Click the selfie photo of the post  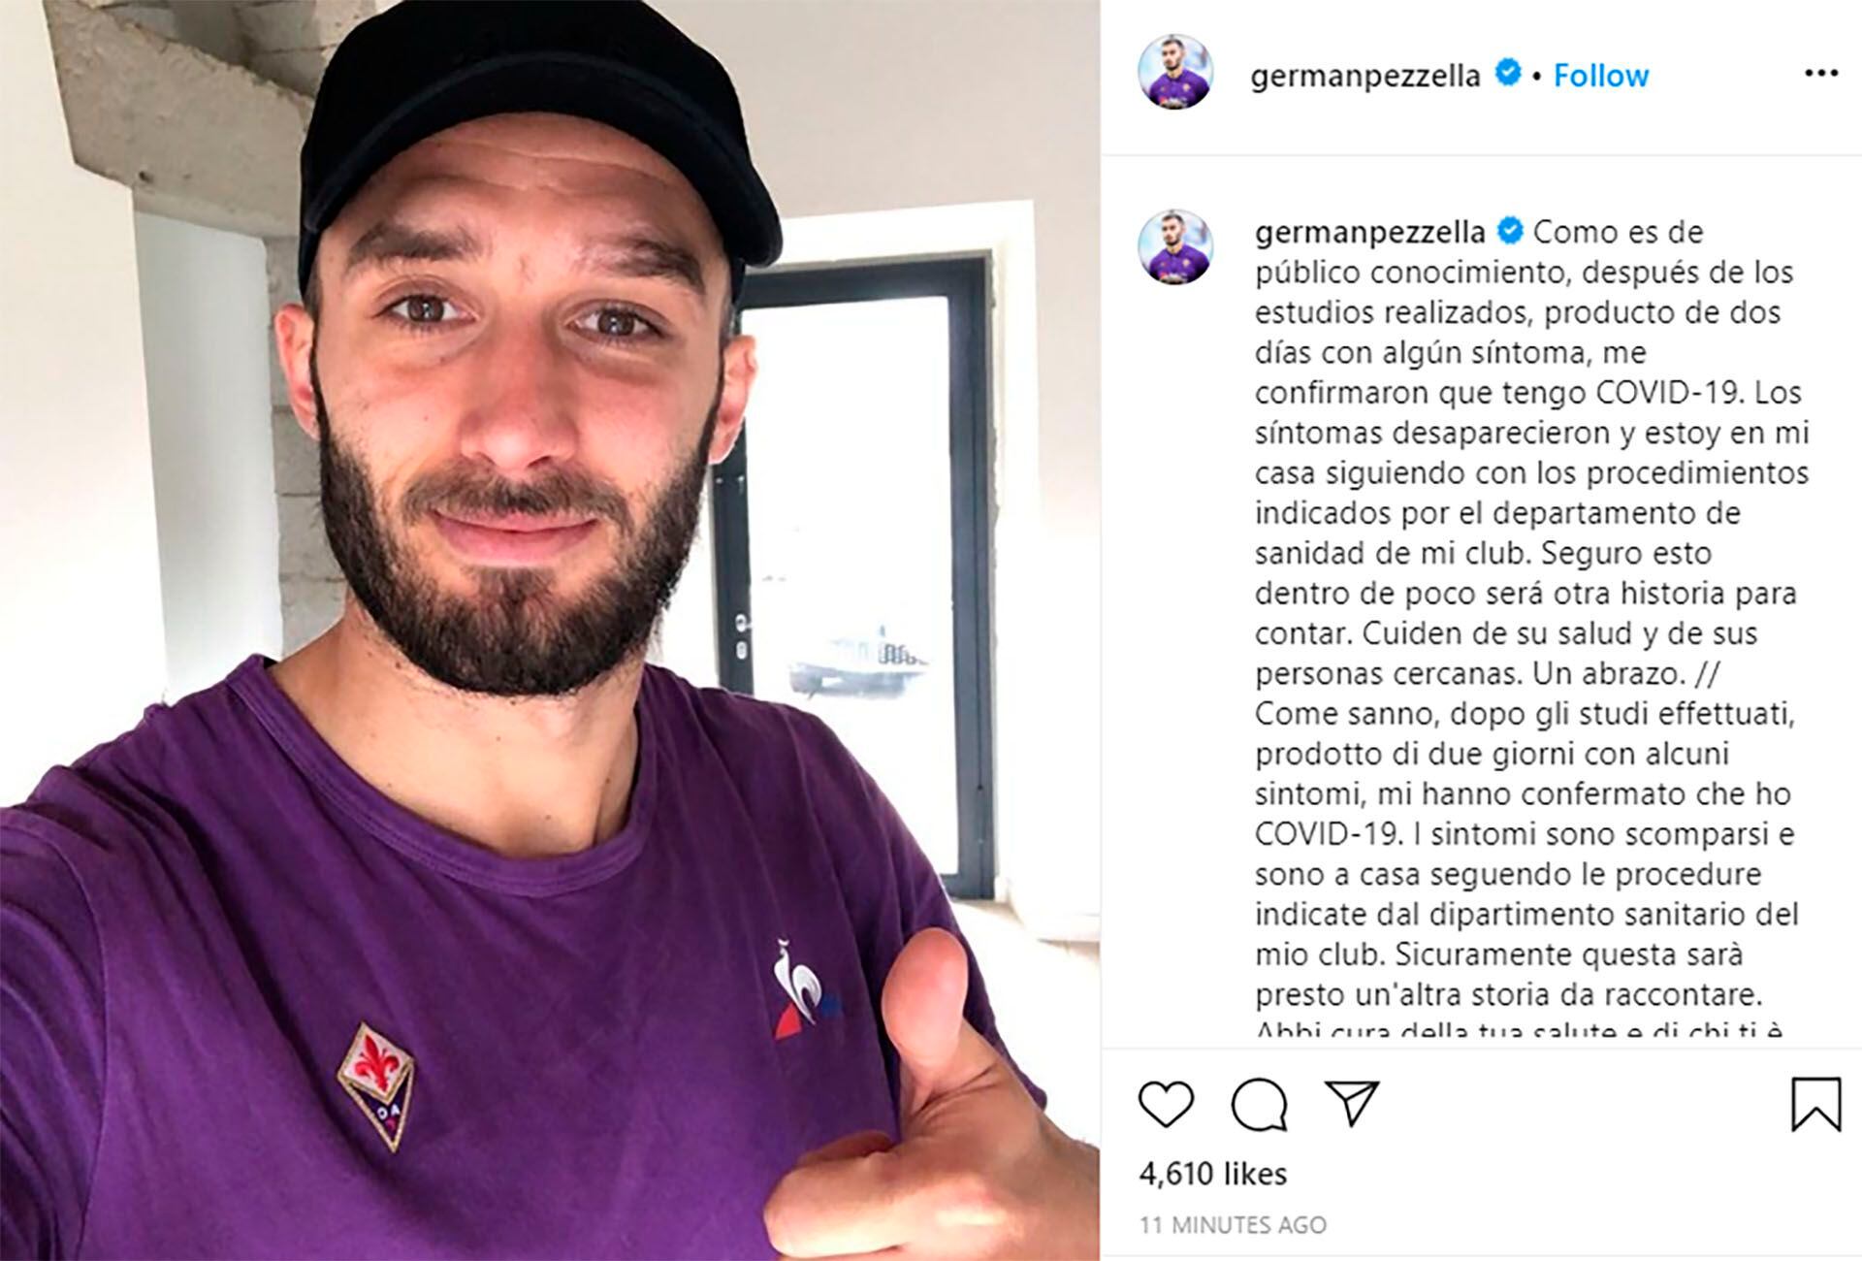[x=550, y=630]
